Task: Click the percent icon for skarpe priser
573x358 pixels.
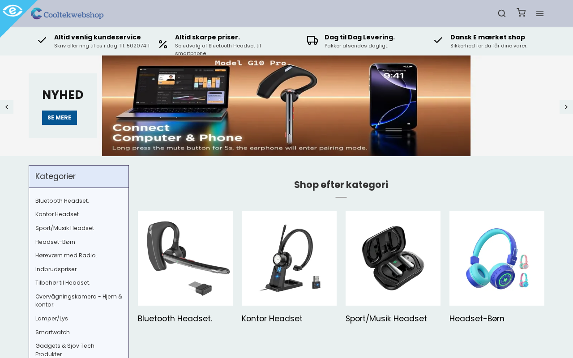Action: point(163,44)
